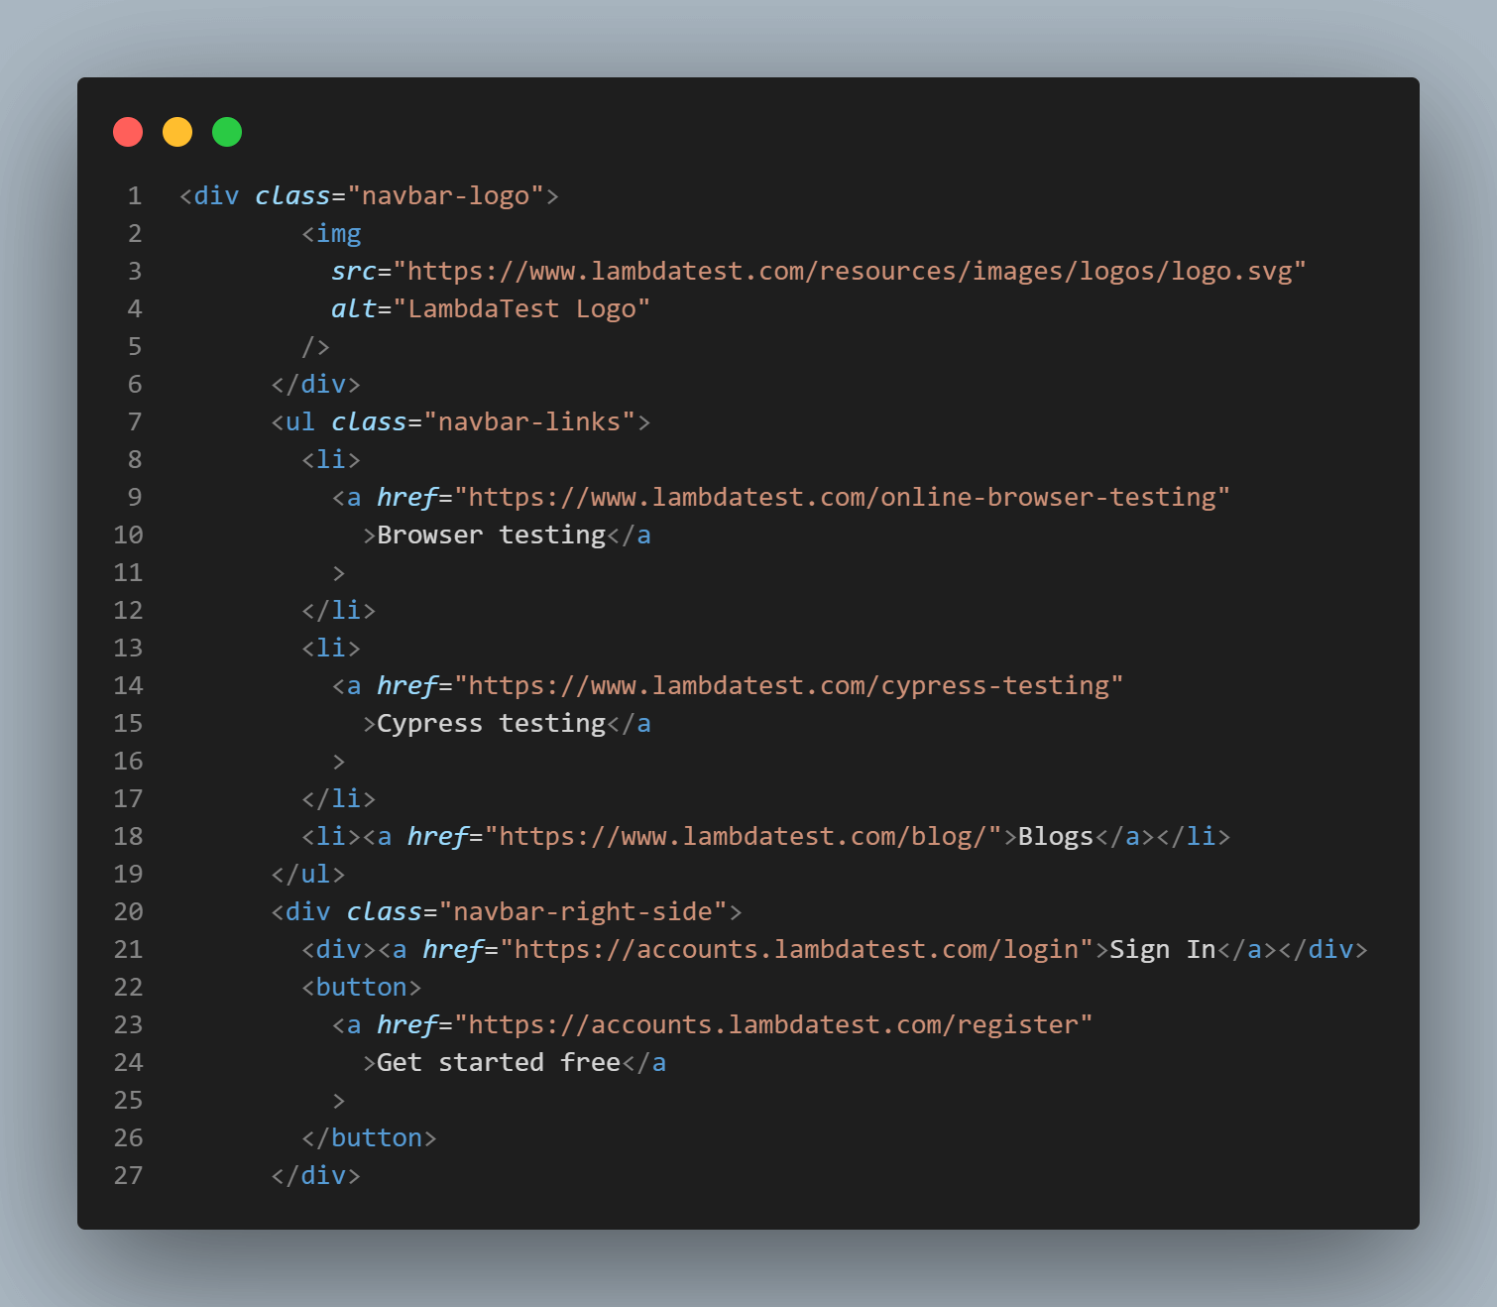Select the "navbar-right-side" class value
This screenshot has height=1307, width=1497.
coord(583,912)
